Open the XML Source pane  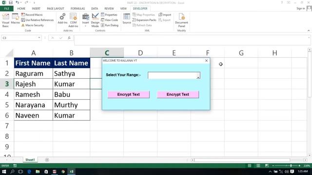(x=127, y=19)
